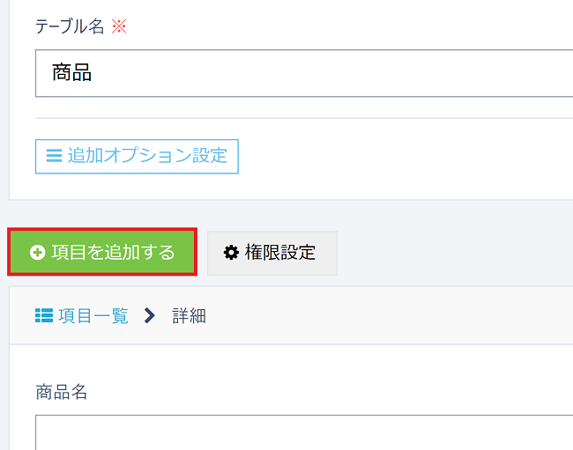Click the list icon beside 項目一覧
573x450 pixels.
[x=44, y=315]
